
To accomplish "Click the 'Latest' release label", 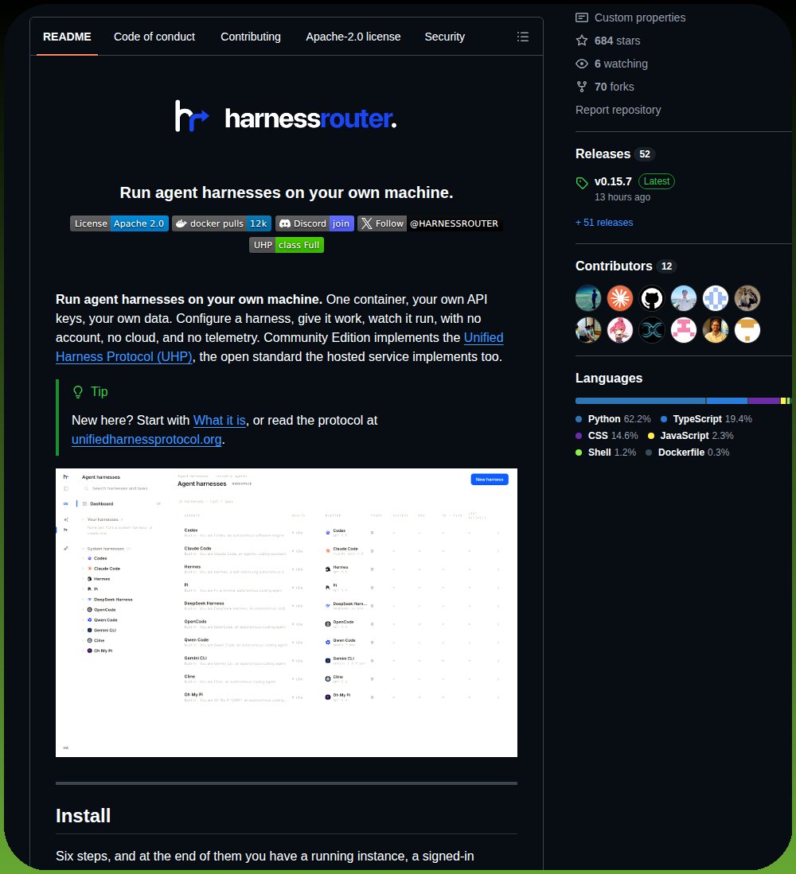I will [657, 181].
